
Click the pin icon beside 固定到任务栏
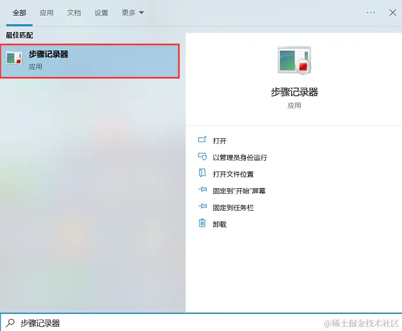coord(203,206)
